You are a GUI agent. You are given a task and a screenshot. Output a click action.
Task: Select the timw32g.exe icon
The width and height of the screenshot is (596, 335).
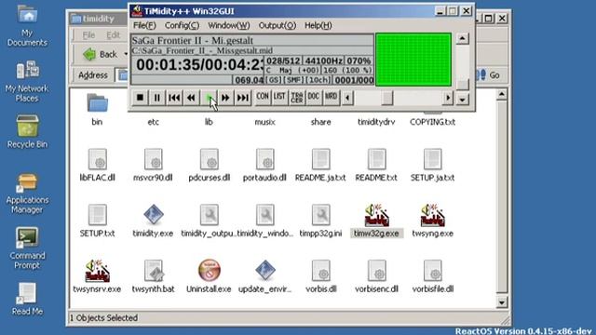(376, 221)
